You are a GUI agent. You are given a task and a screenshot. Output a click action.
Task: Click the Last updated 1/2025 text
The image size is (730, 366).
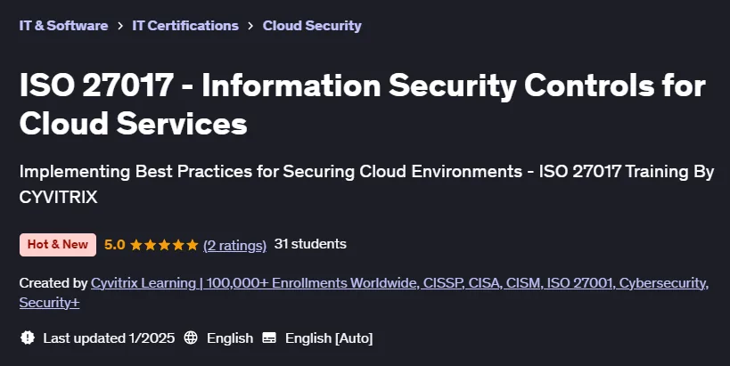[x=109, y=338]
